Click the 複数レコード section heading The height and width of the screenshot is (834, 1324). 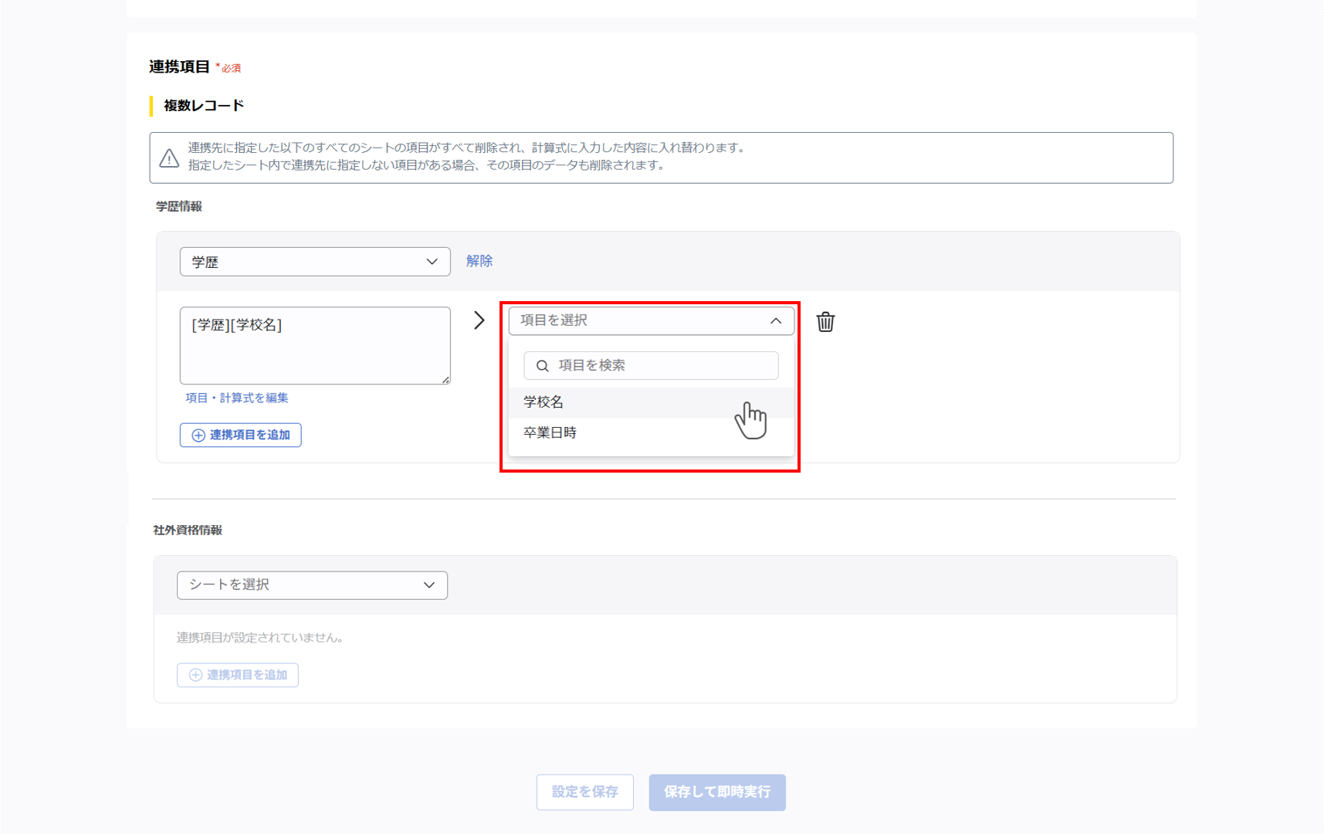click(x=204, y=106)
